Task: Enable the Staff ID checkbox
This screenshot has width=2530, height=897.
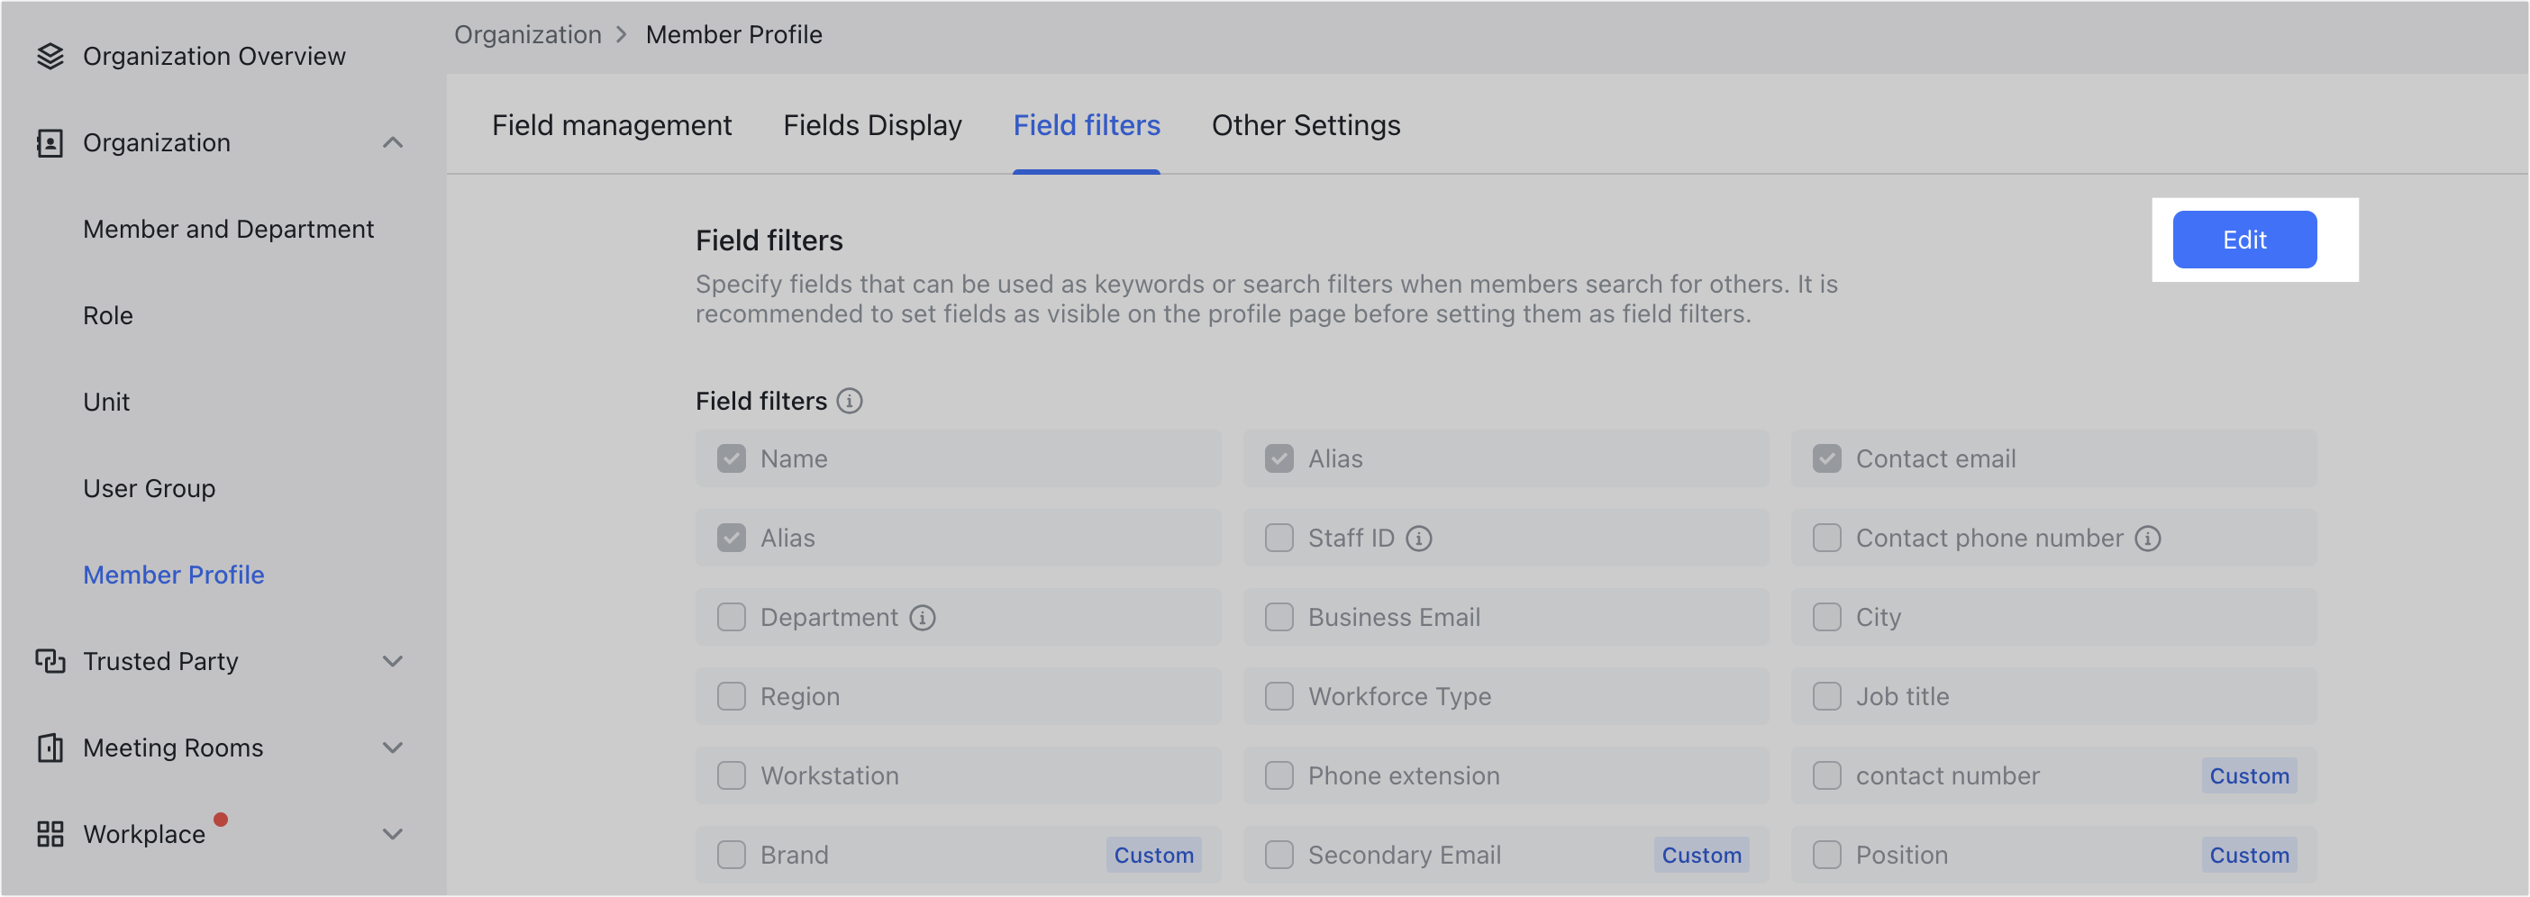Action: point(1279,538)
